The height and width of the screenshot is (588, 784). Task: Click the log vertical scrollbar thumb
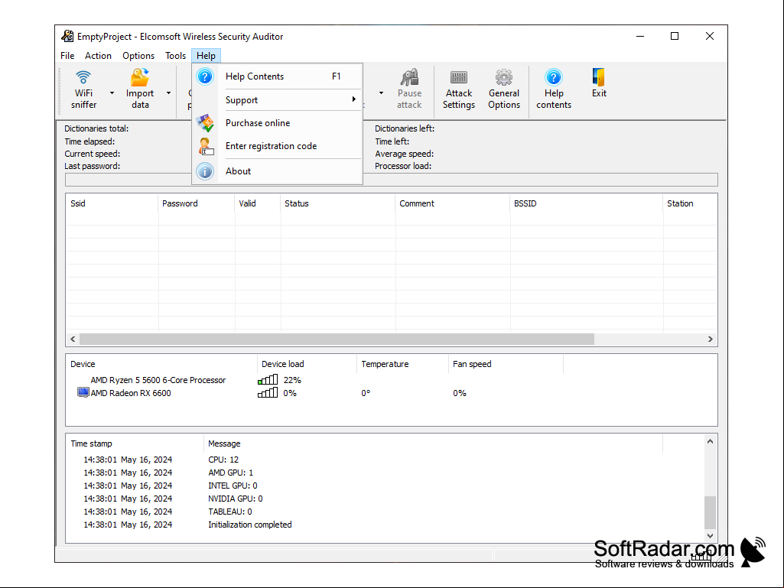coord(710,512)
